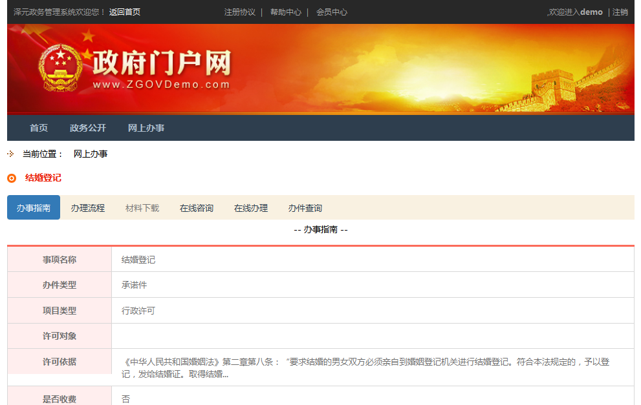Open the 帮助中心 help center link

point(286,12)
